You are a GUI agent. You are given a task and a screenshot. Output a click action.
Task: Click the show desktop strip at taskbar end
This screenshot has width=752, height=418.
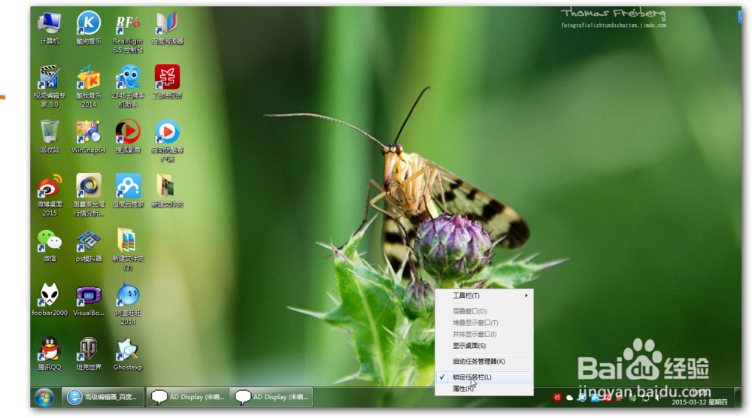coord(738,398)
